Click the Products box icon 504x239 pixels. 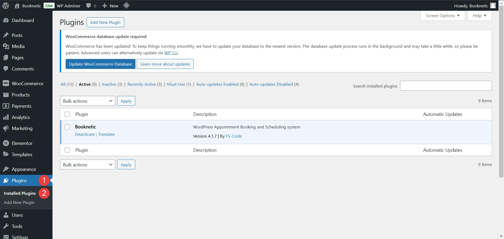coord(6,95)
